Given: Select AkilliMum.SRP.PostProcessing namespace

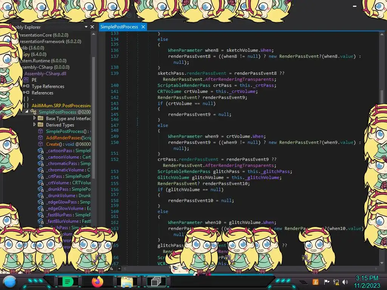Looking at the screenshot, I should [61, 106].
